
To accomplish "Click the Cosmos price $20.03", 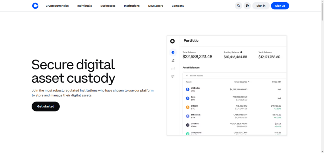I will pyautogui.click(x=278, y=124).
